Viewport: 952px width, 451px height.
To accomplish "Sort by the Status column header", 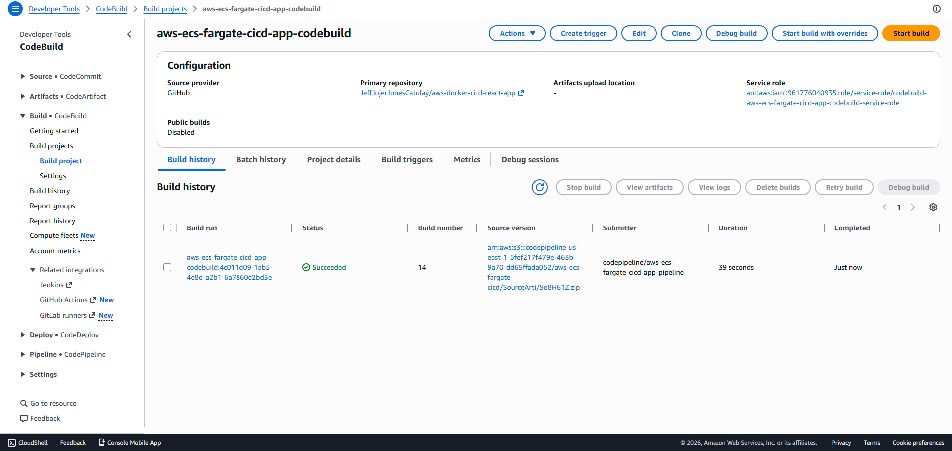I will click(x=312, y=228).
